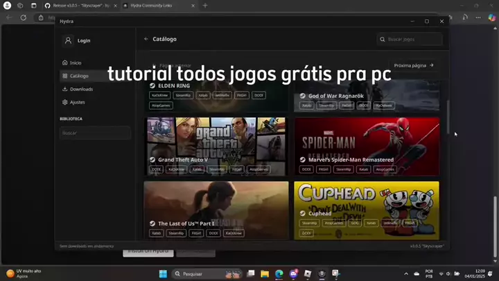This screenshot has height=281, width=499.
Task: Open Ajustes settings gear in sidebar
Action: [x=65, y=102]
